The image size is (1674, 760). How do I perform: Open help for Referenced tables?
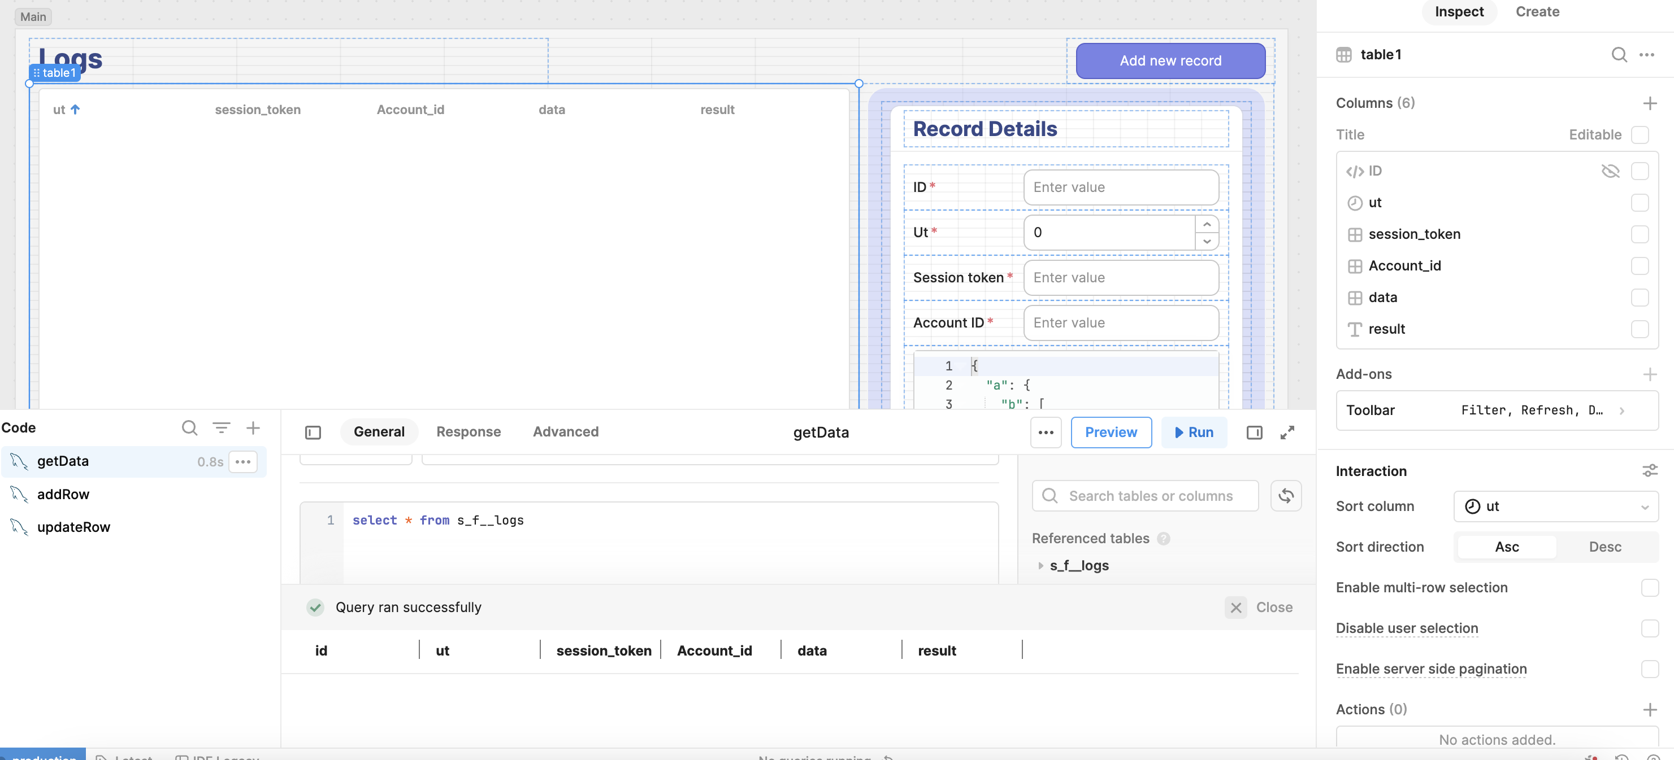coord(1163,539)
